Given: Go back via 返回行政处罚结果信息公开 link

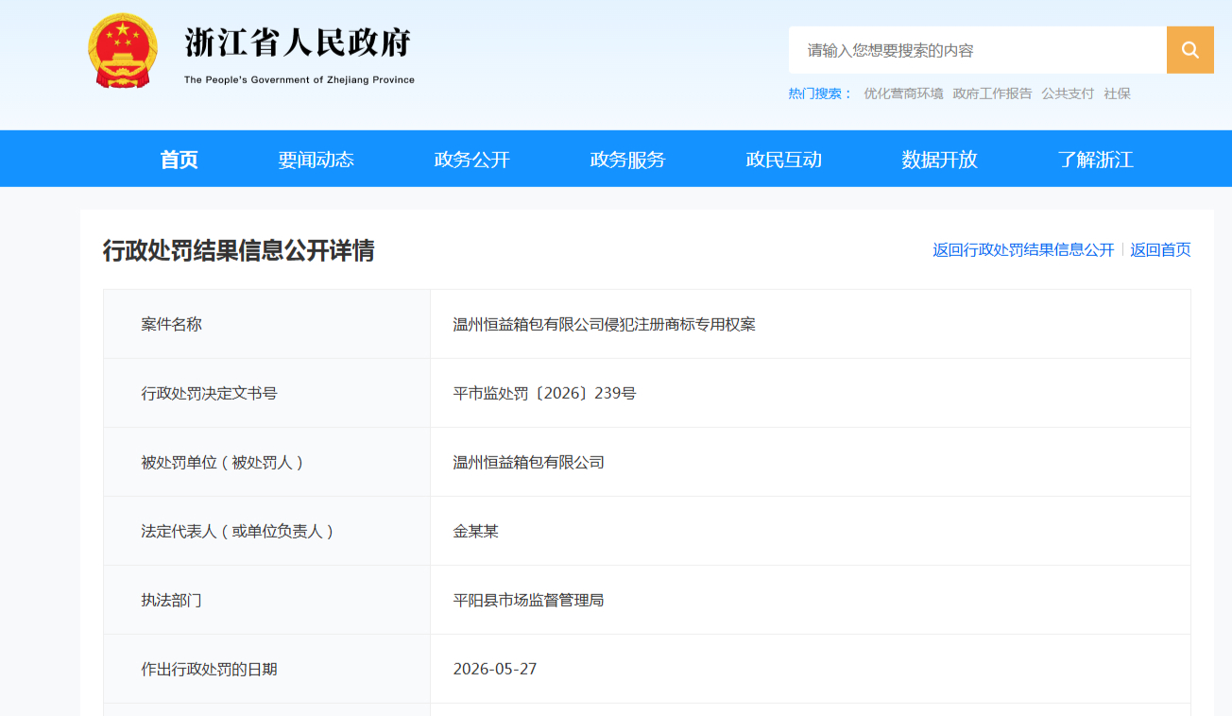Looking at the screenshot, I should pyautogui.click(x=1023, y=250).
